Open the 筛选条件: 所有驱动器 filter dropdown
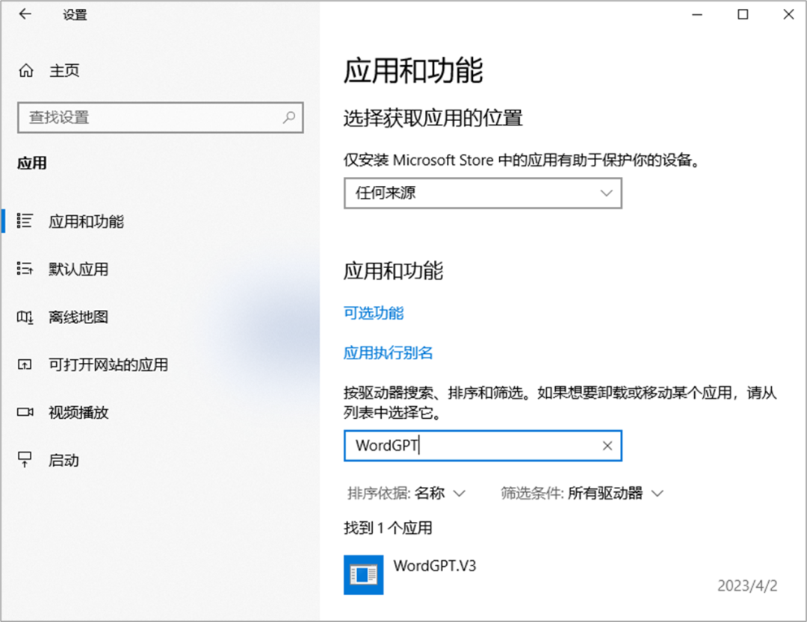 click(x=582, y=494)
